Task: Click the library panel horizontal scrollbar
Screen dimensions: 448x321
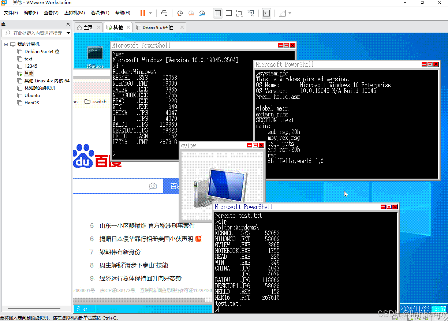Action: point(34,309)
